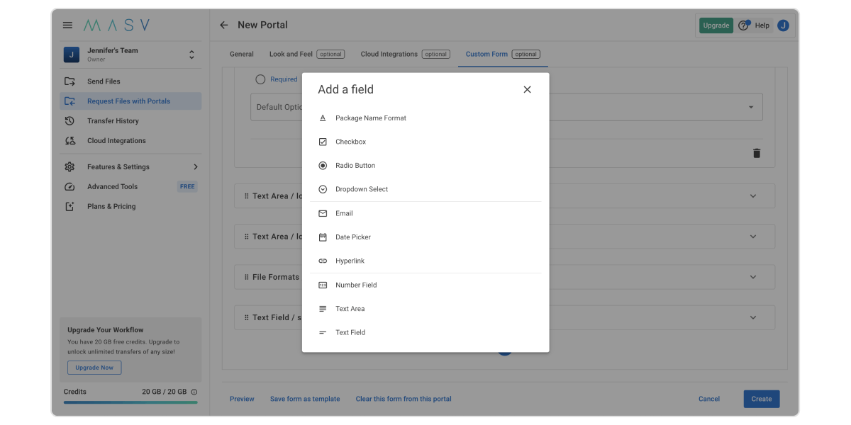Image resolution: width=851 pixels, height=425 pixels.
Task: Click the Dropdown Select field icon
Action: click(x=323, y=189)
